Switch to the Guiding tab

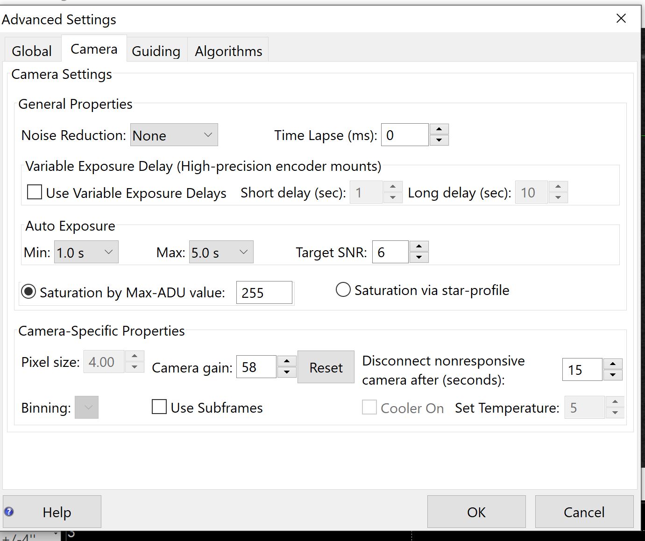coord(156,51)
